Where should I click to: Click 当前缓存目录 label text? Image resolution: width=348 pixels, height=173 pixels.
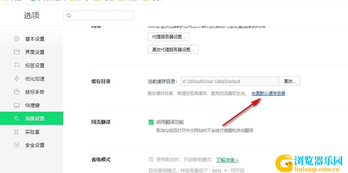click(x=162, y=81)
